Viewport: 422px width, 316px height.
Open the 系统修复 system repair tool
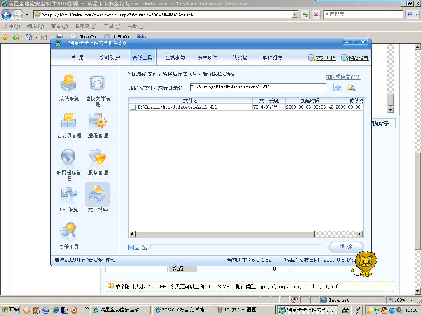[x=69, y=87]
